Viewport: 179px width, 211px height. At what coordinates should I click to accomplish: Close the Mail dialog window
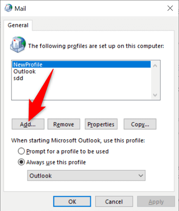point(170,8)
